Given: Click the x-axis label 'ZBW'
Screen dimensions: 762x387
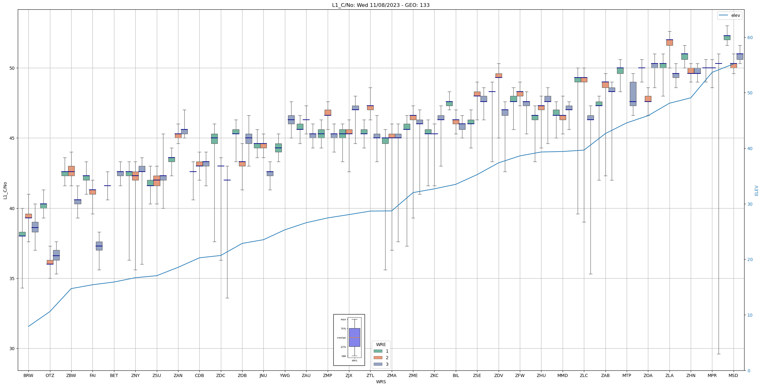Looking at the screenshot, I should click(x=71, y=375).
